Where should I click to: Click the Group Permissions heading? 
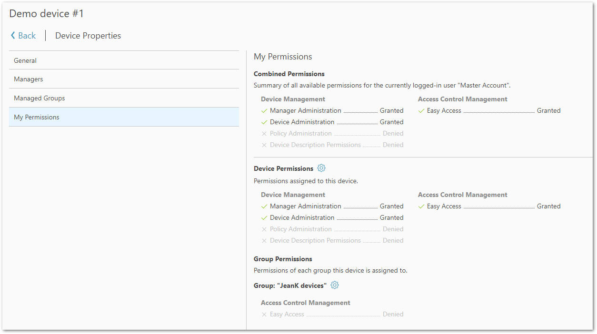[x=283, y=259]
